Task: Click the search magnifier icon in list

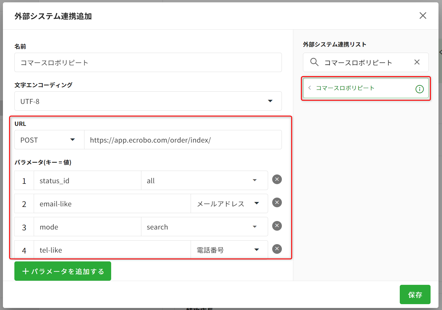Action: (314, 62)
